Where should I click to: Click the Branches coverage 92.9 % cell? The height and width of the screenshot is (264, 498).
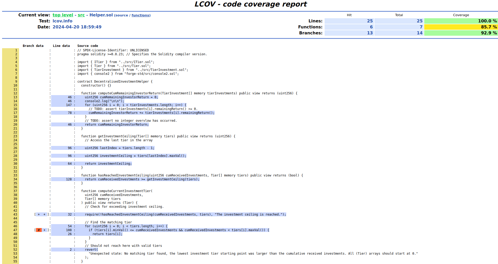tap(461, 33)
